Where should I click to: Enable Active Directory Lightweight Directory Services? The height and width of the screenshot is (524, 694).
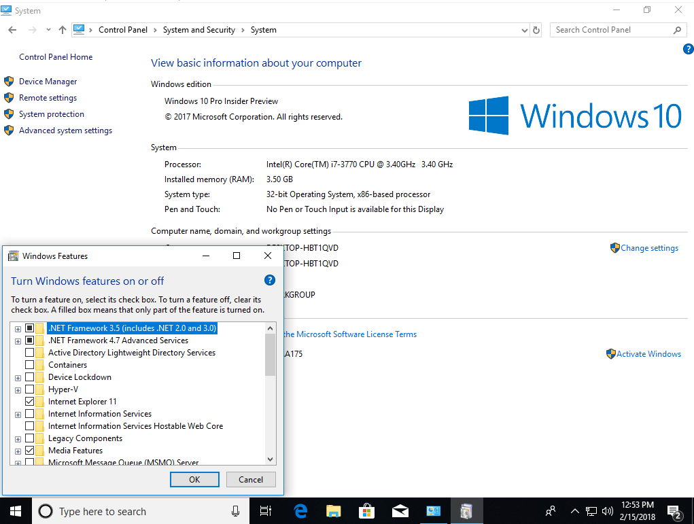(30, 353)
